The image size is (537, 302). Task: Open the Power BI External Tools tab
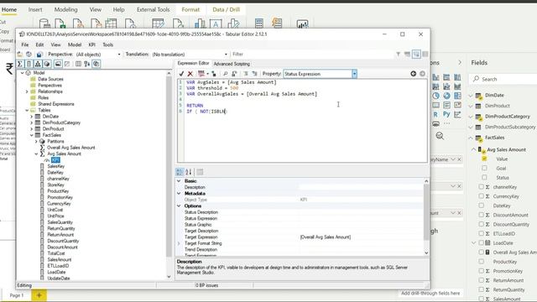coord(153,9)
